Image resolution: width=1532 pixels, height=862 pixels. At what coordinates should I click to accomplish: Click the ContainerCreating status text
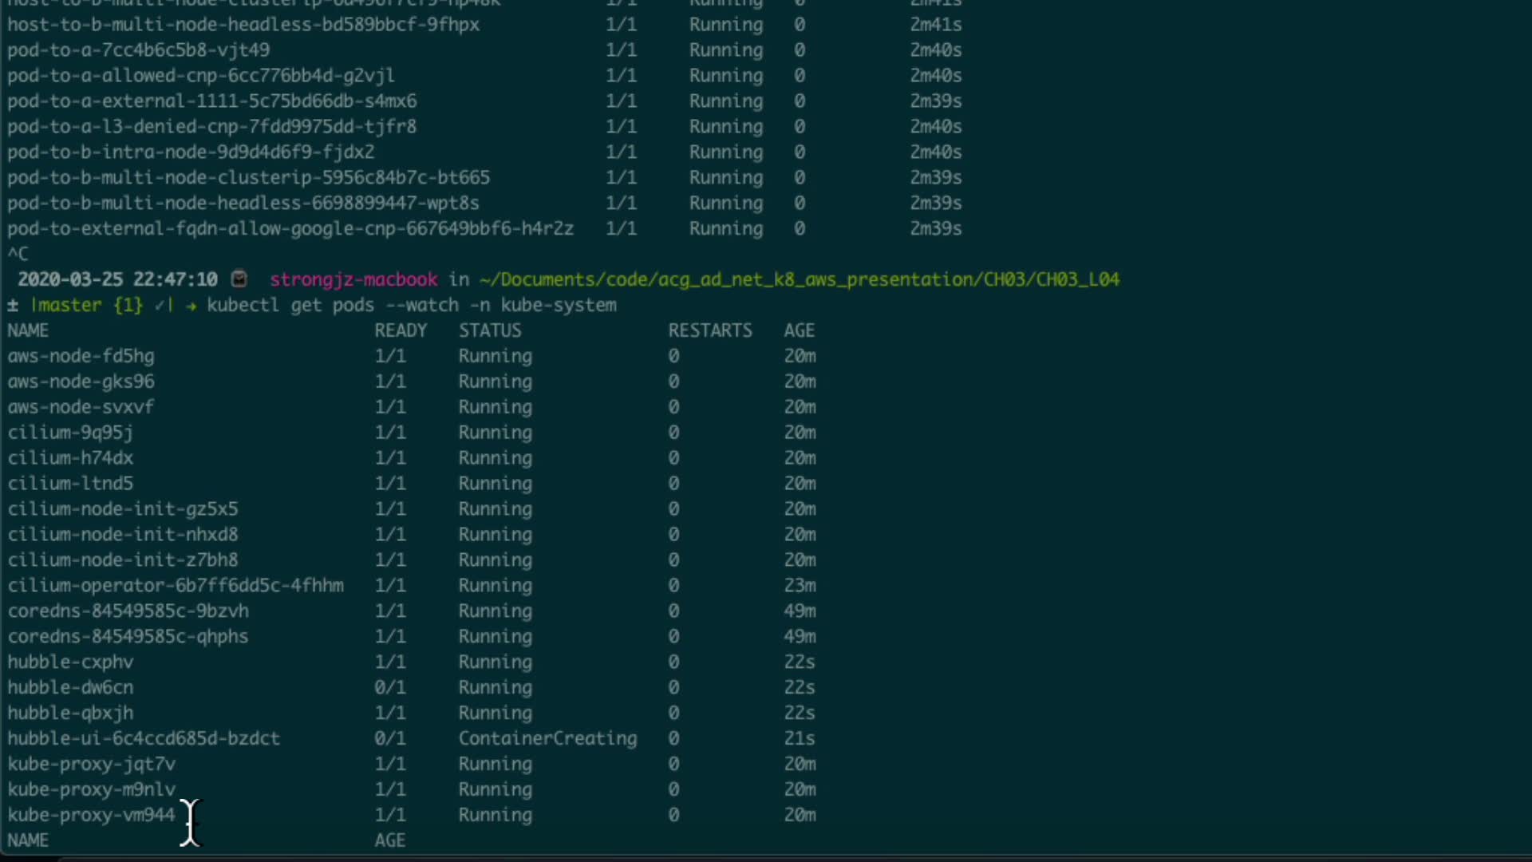point(547,738)
